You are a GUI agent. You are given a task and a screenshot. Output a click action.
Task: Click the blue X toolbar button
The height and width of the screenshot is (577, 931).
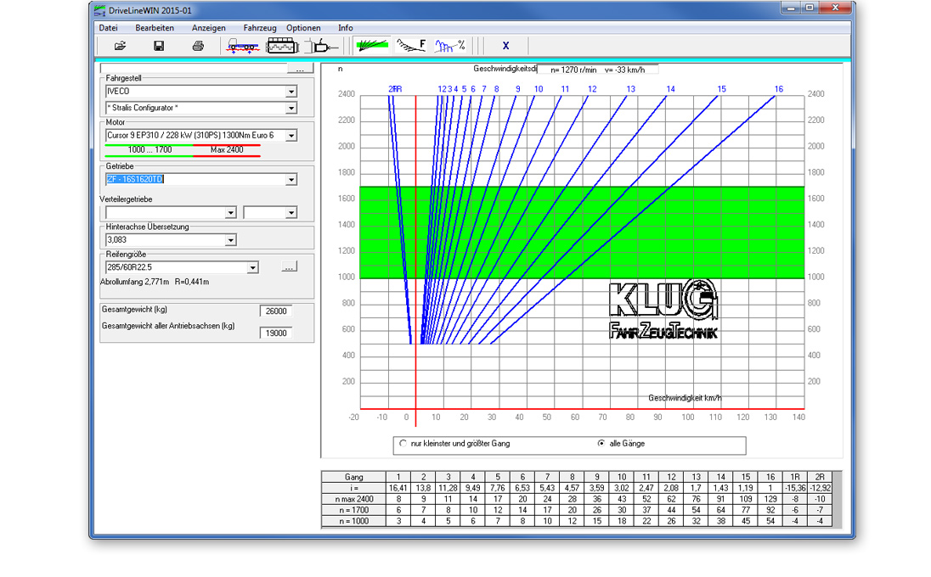pyautogui.click(x=506, y=46)
